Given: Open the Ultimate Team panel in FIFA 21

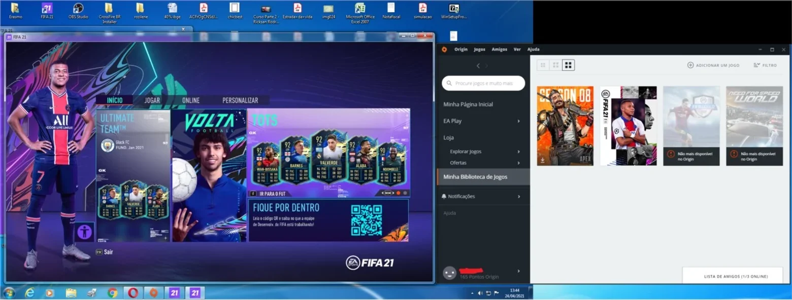Looking at the screenshot, I should point(134,175).
